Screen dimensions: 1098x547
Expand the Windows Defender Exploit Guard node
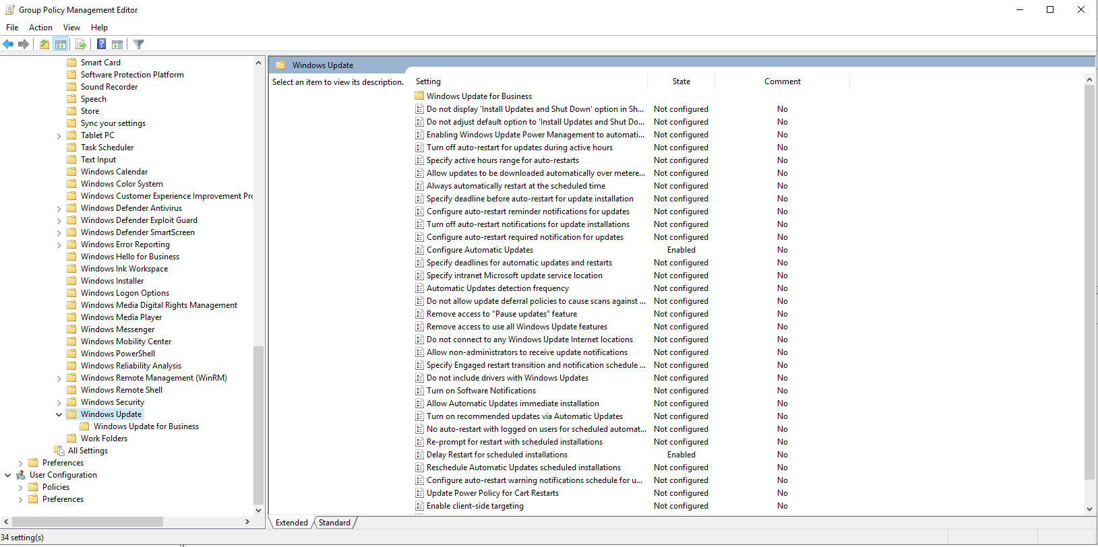(59, 221)
